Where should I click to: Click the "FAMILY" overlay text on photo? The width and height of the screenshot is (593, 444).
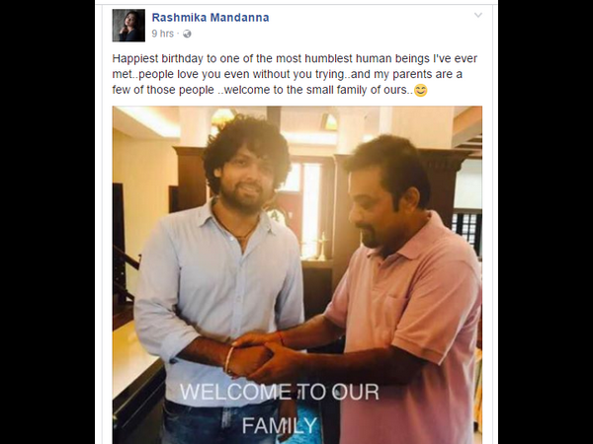pyautogui.click(x=279, y=426)
